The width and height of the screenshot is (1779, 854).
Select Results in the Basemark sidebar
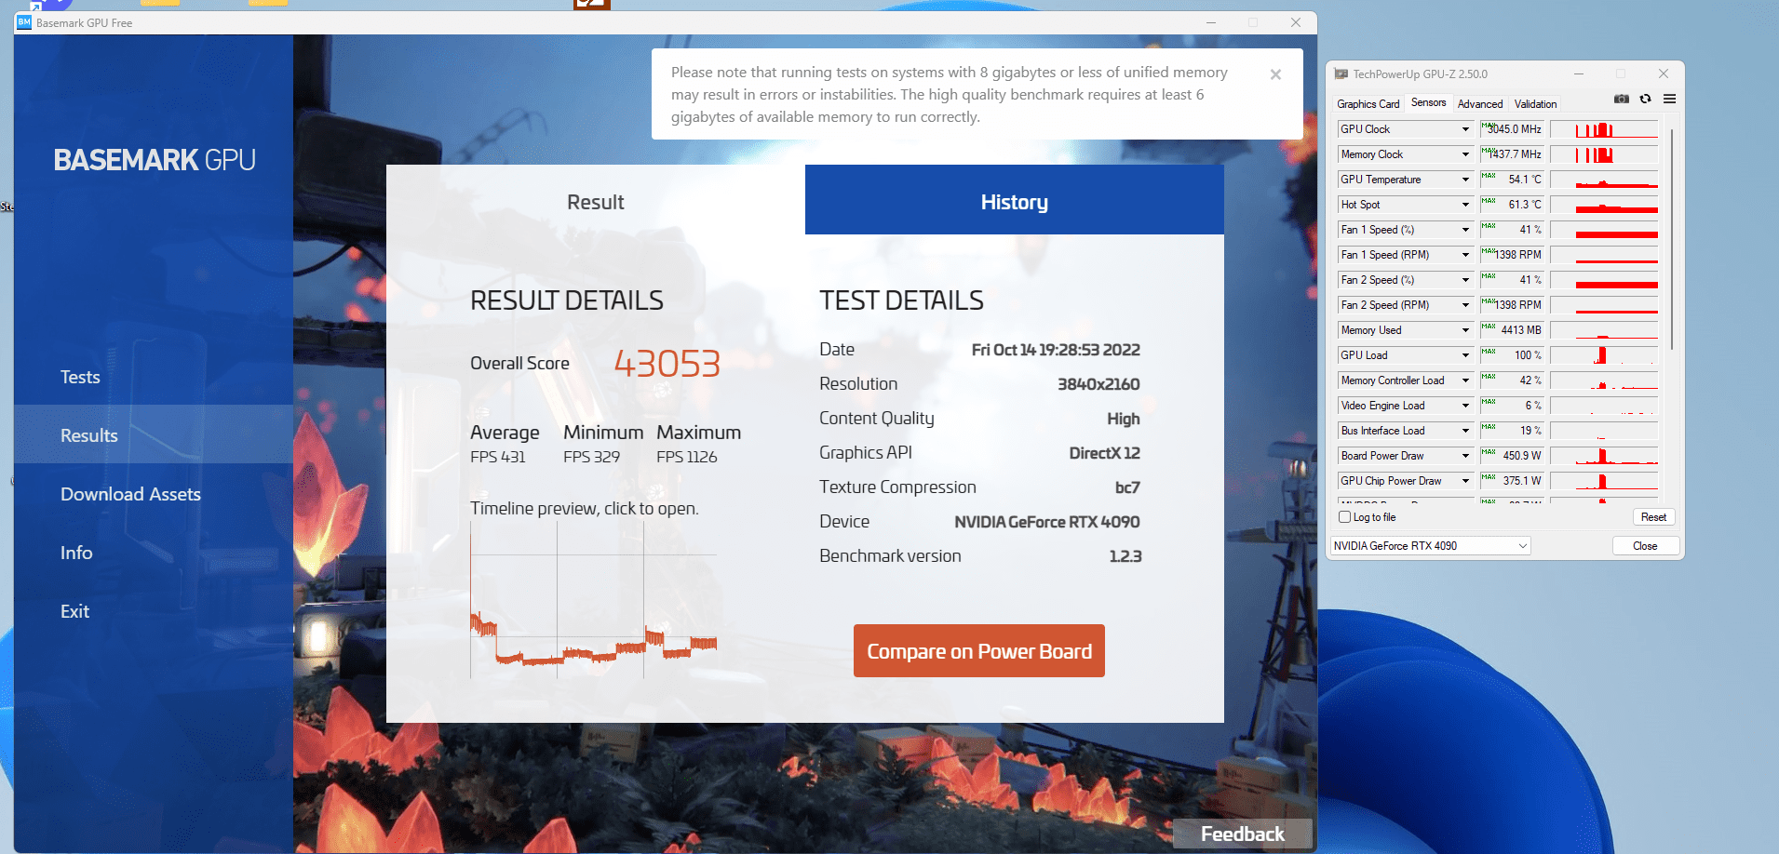coord(154,434)
